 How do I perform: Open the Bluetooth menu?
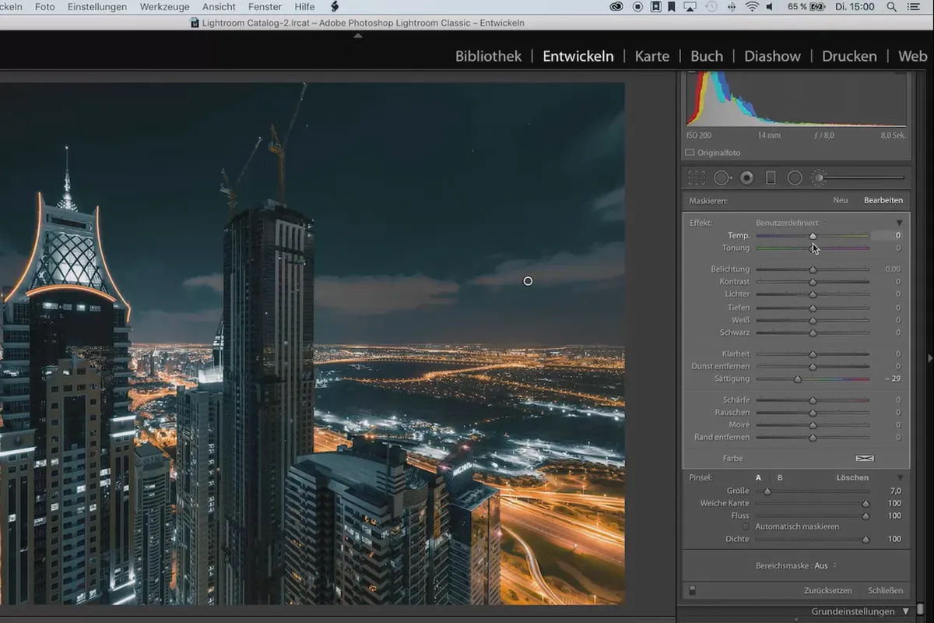click(x=732, y=7)
